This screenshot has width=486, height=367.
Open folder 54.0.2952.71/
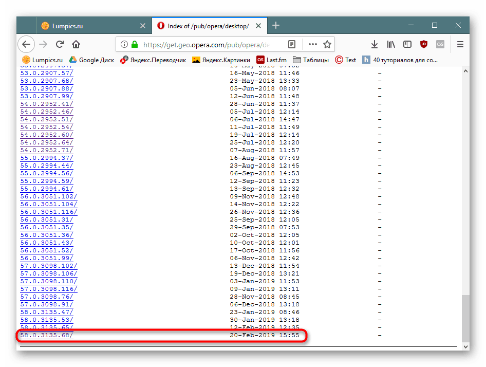(x=46, y=150)
